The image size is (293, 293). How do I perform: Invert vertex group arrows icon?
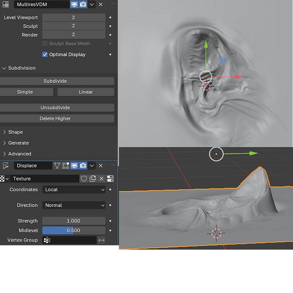coord(102,240)
